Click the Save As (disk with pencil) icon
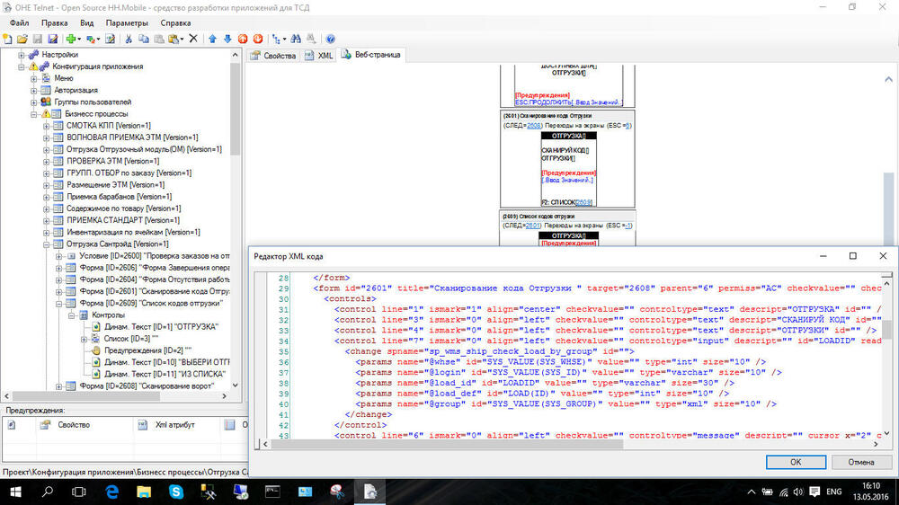The image size is (899, 505). pyautogui.click(x=53, y=39)
